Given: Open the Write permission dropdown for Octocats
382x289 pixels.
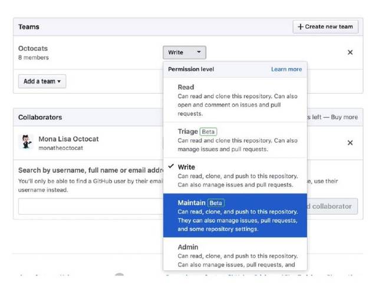Looking at the screenshot, I should pyautogui.click(x=185, y=52).
